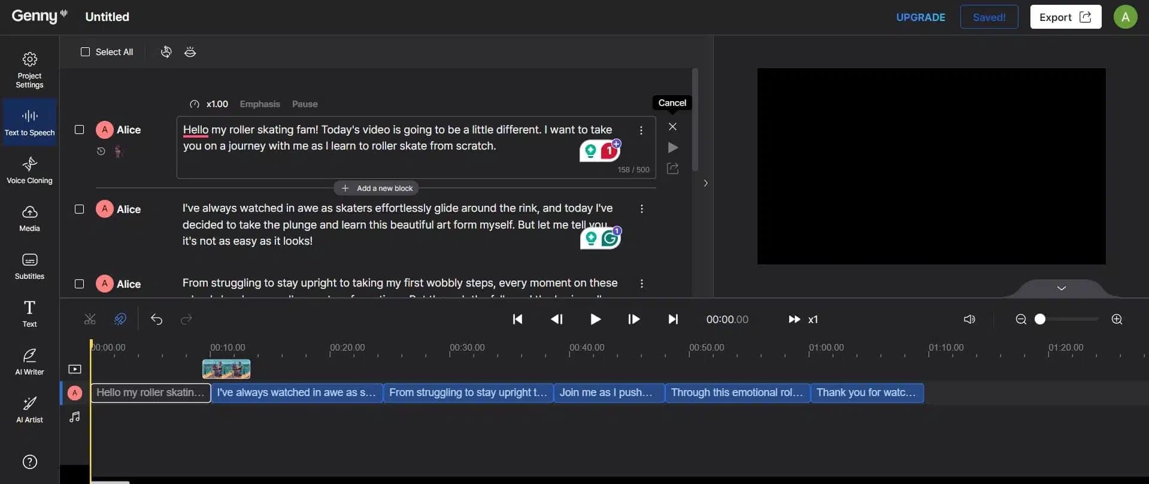1149x484 pixels.
Task: Select 'From struggling to stay upright' timeline clip
Action: (468, 392)
